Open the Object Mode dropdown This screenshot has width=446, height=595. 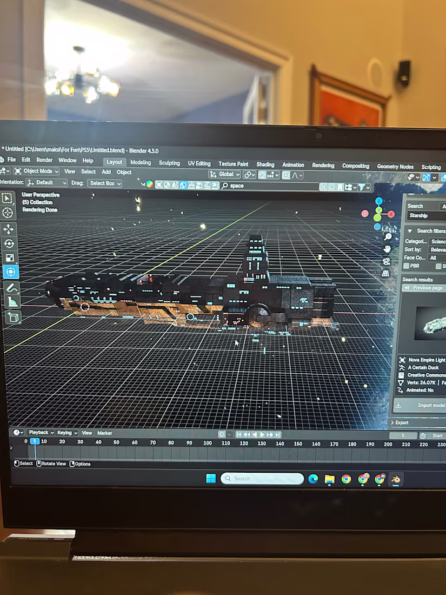click(x=37, y=171)
